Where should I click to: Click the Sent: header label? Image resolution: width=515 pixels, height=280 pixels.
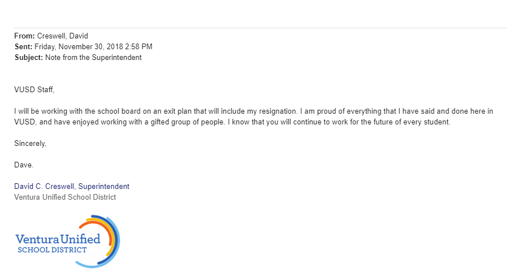point(23,46)
